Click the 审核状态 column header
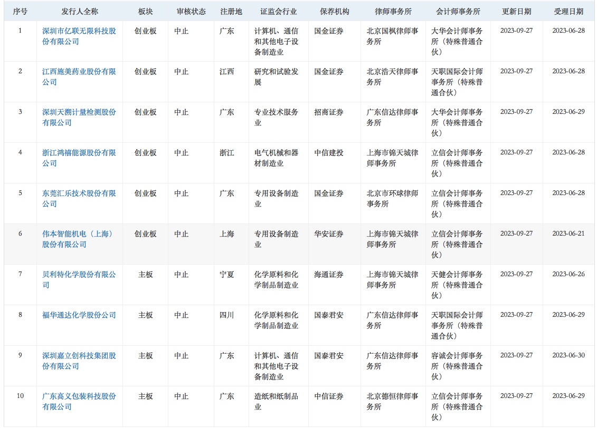The width and height of the screenshot is (597, 428). 191,12
